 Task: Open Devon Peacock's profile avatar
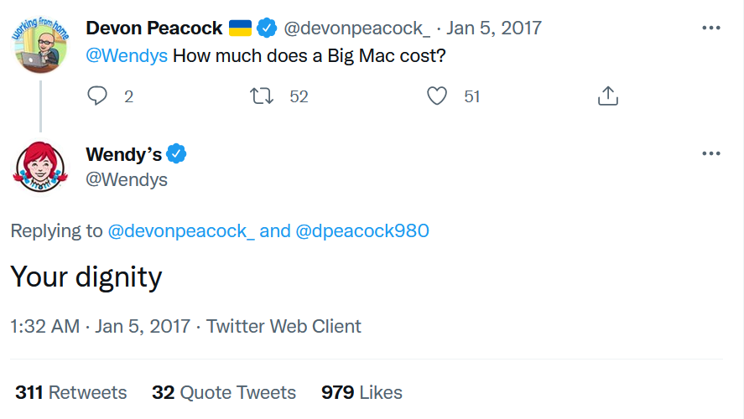coord(39,44)
